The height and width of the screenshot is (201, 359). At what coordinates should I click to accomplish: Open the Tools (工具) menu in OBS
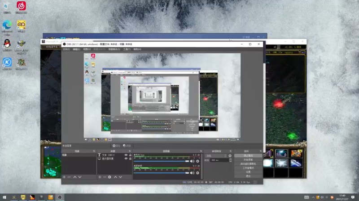click(127, 49)
